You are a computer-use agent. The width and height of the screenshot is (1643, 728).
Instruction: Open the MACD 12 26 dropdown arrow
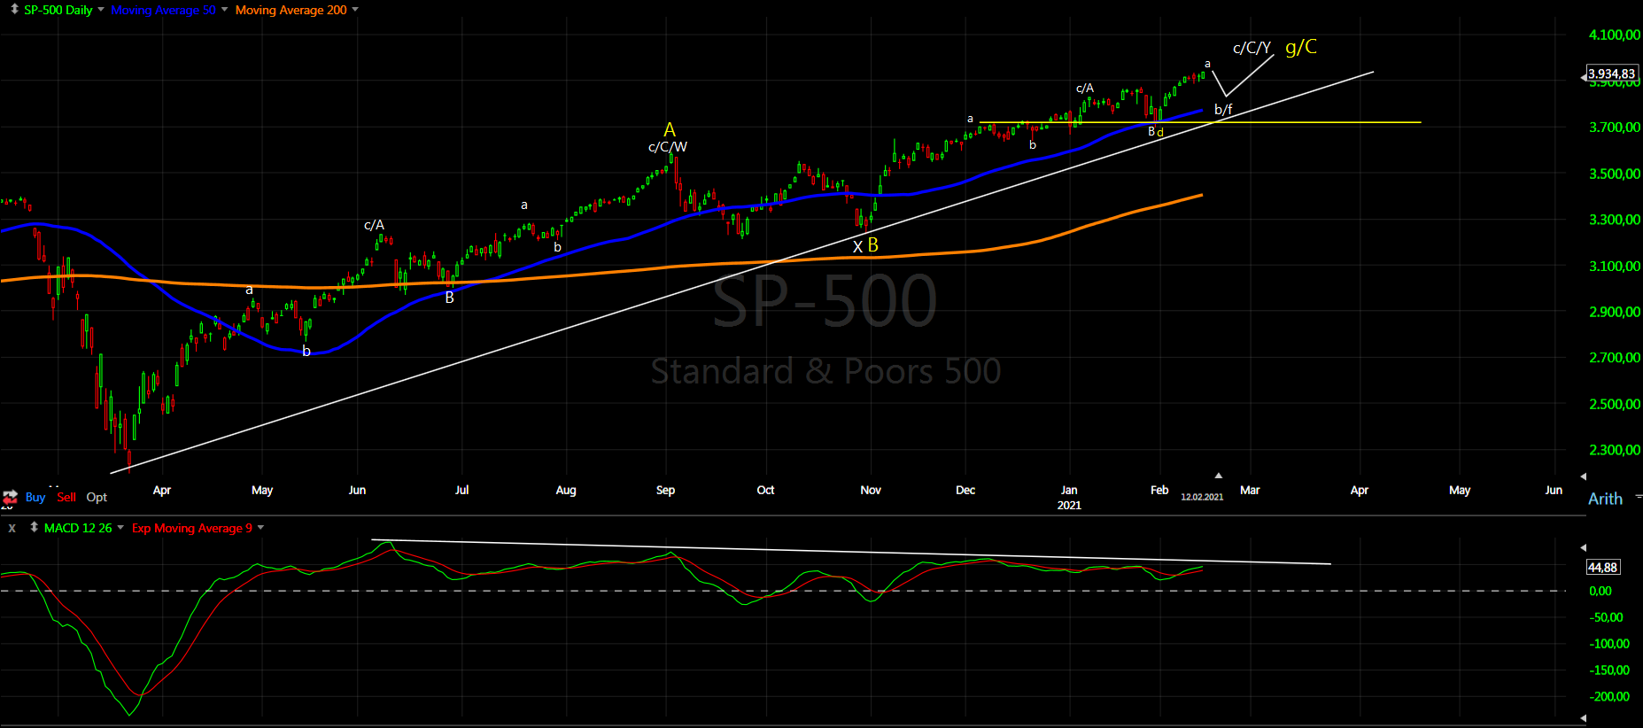[x=120, y=528]
